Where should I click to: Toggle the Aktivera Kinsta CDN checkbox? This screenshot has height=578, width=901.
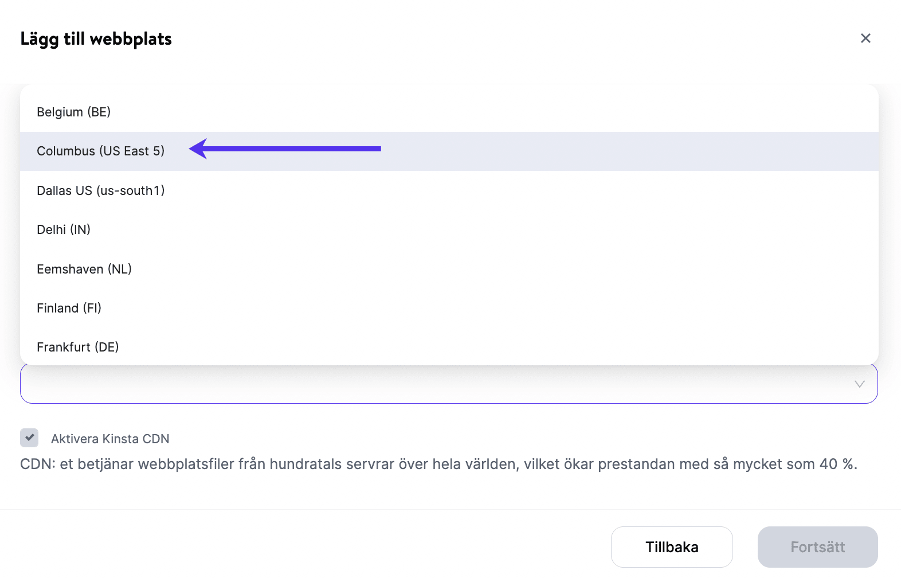coord(29,438)
